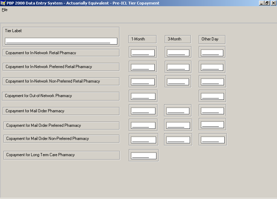Select 3-Month field for Mail Order Non-Preferred
277x199 pixels.
[x=178, y=140]
